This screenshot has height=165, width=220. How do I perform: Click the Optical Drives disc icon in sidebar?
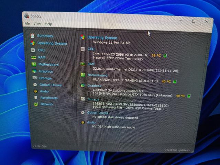coord(35,85)
